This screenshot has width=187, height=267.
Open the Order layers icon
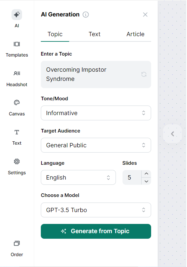pos(17,243)
